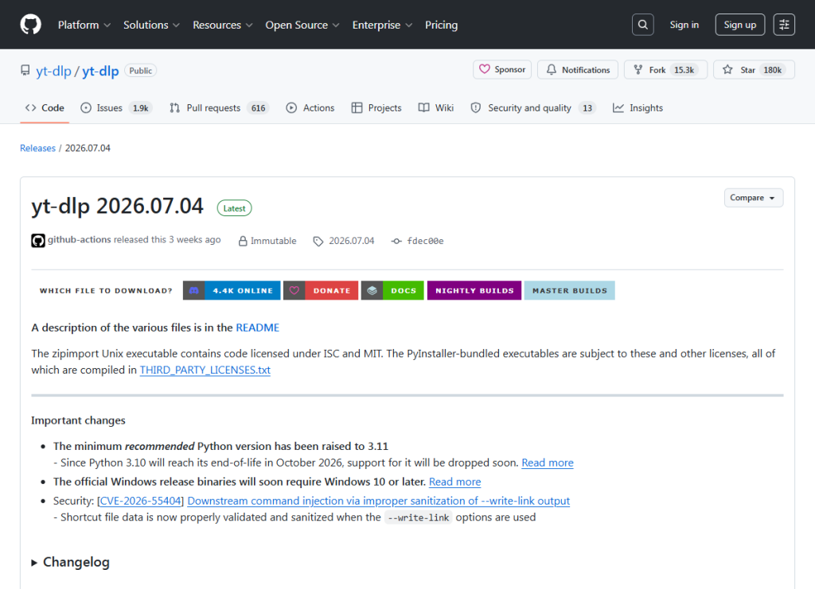Click the Sign up button
The width and height of the screenshot is (815, 589).
pos(739,25)
